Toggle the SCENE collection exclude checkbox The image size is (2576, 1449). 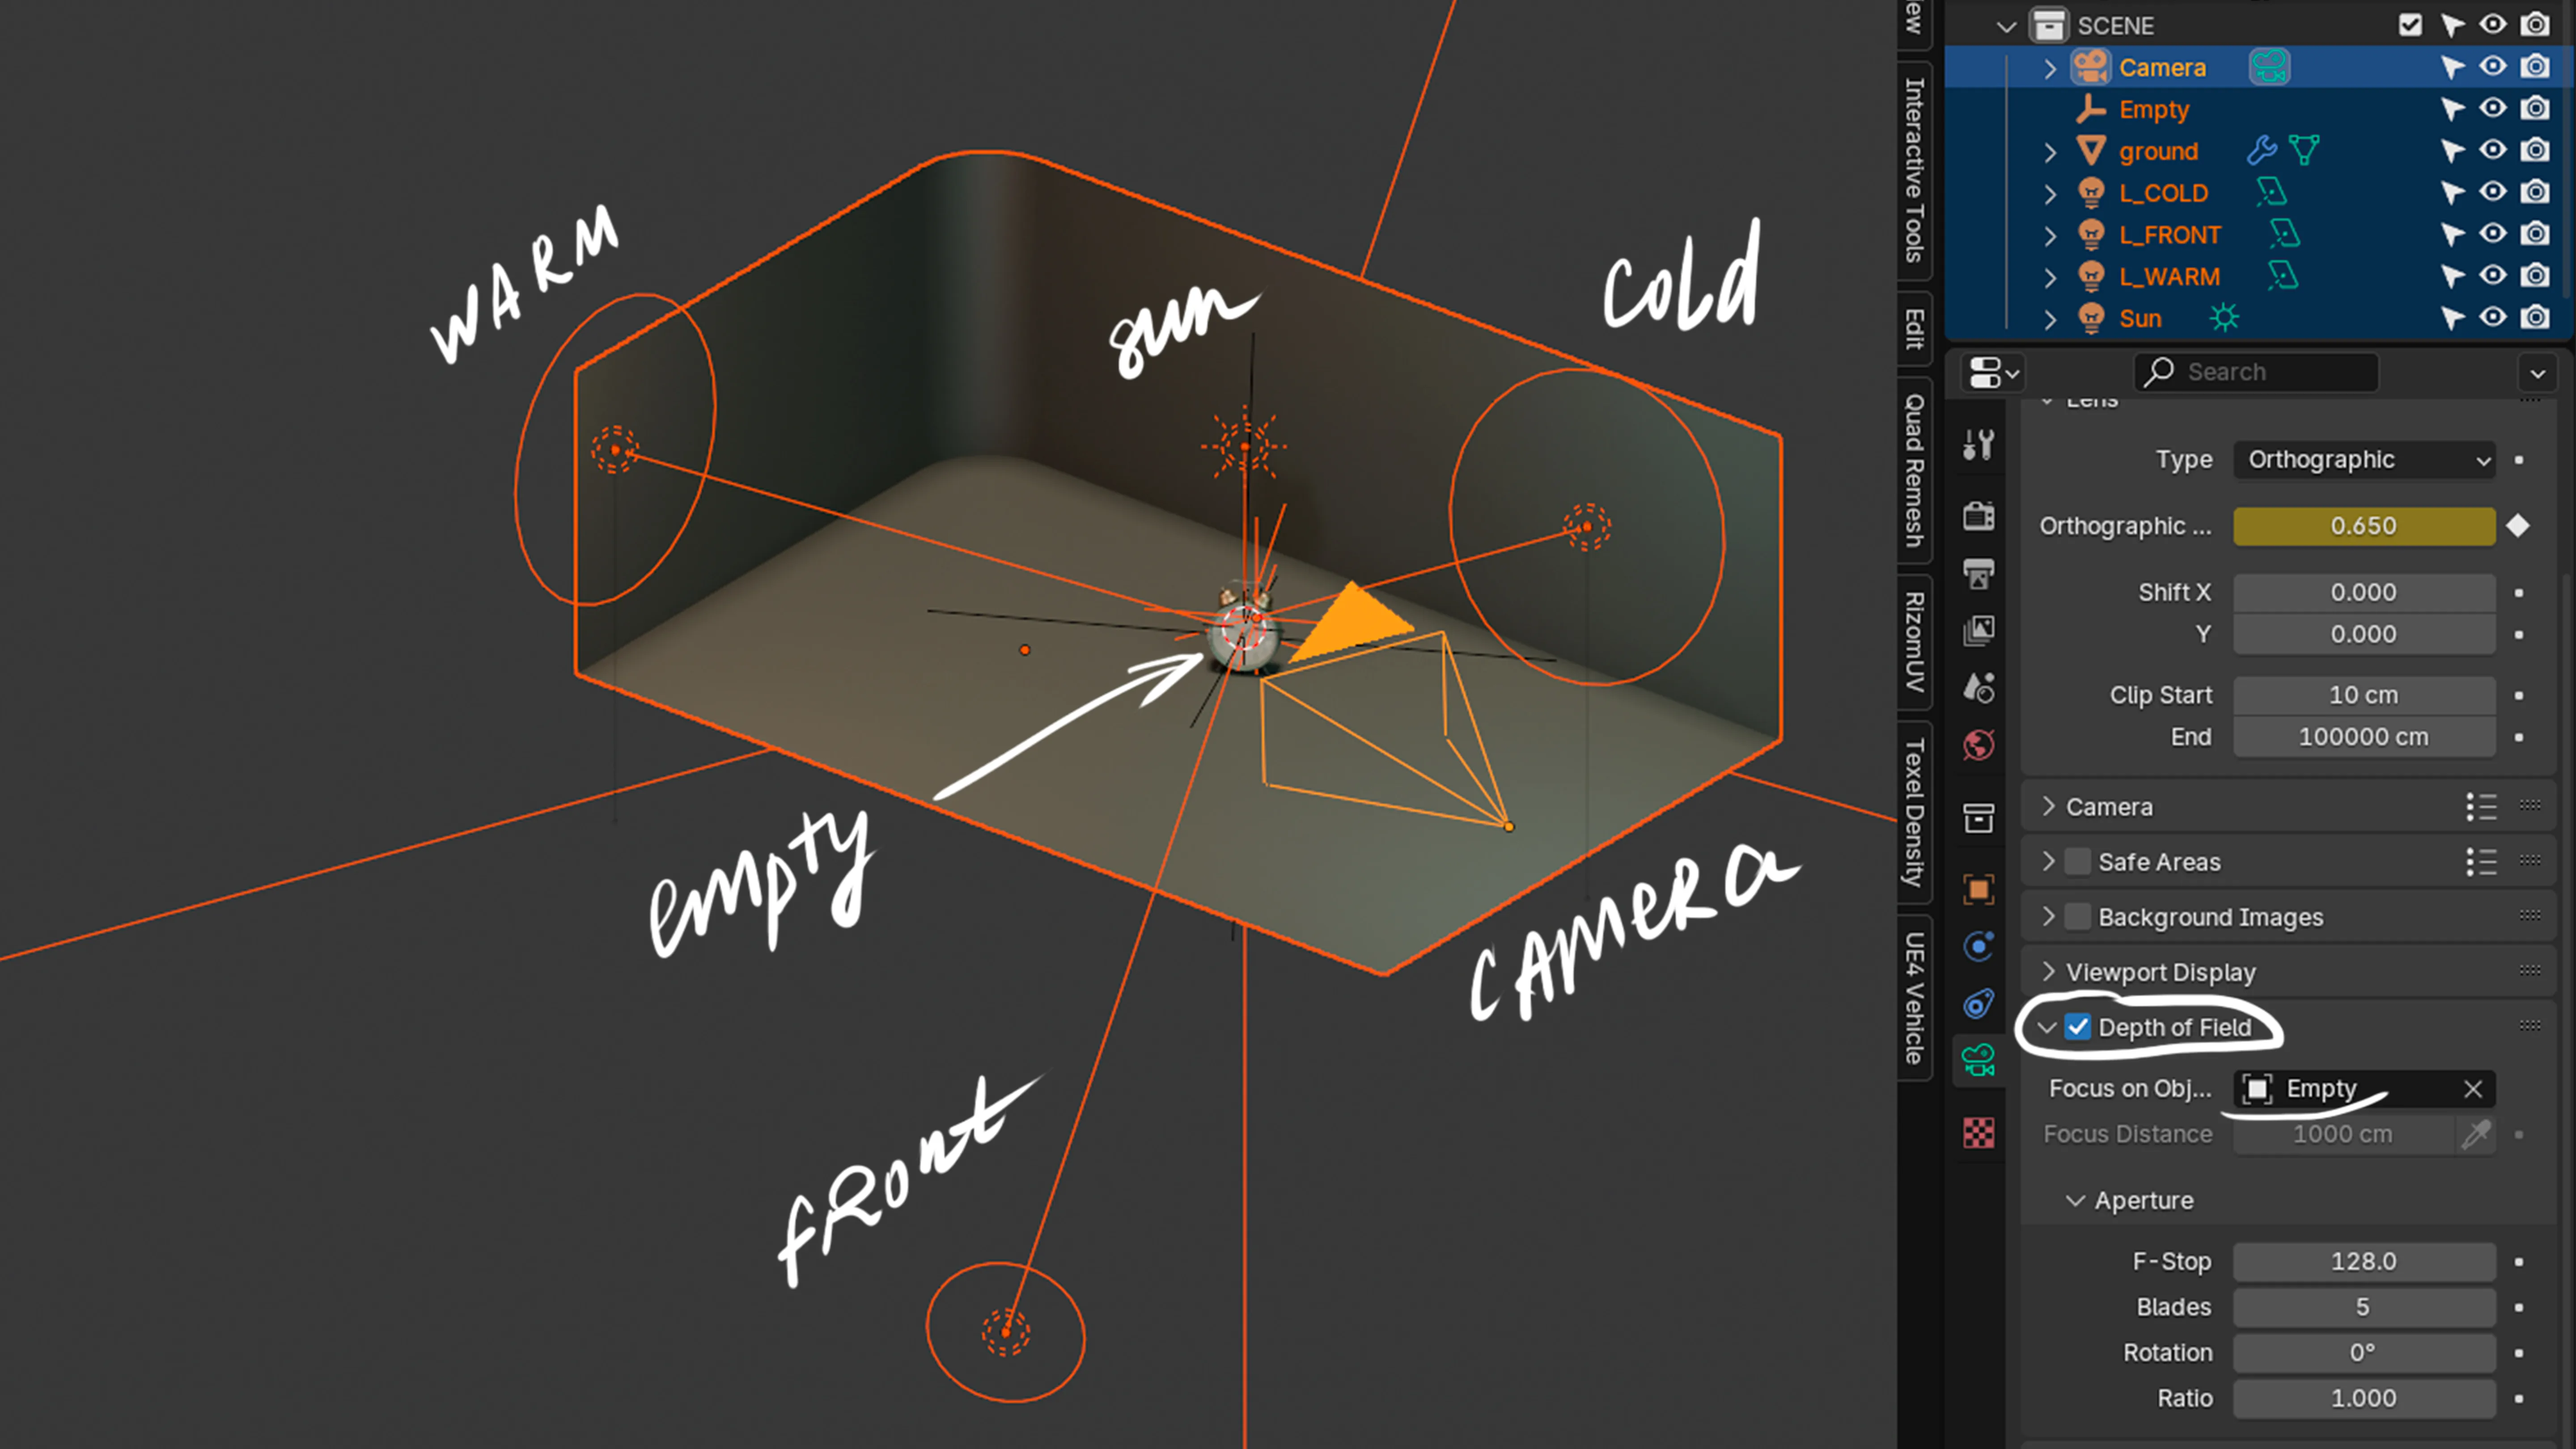2410,25
